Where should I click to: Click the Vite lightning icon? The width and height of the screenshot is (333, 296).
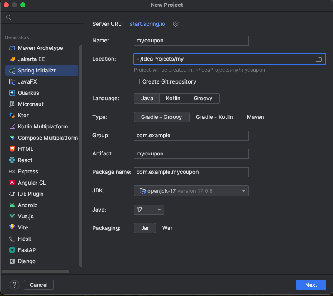click(12, 227)
